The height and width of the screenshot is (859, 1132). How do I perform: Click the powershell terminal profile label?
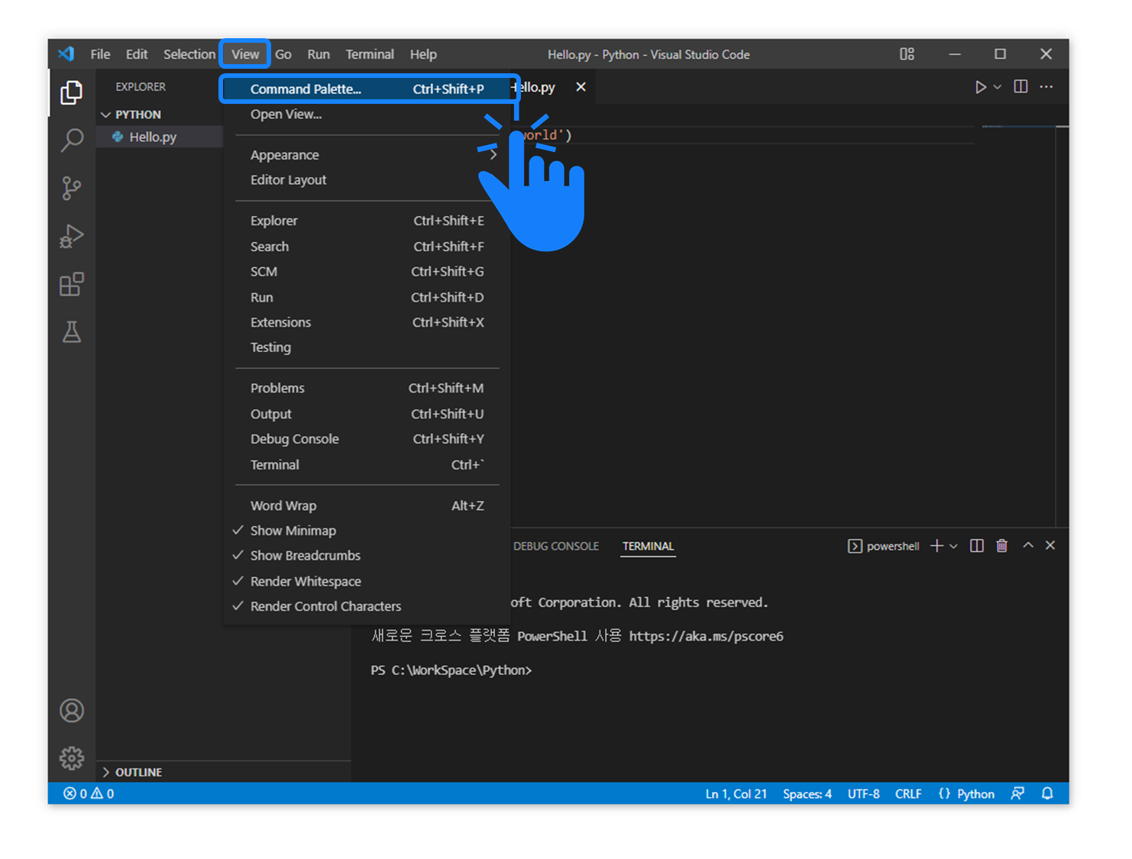(884, 546)
